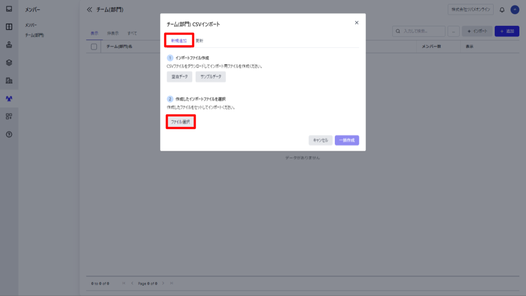Open the stamp approval icon in sidebar
The width and height of the screenshot is (526, 296).
coord(9,44)
